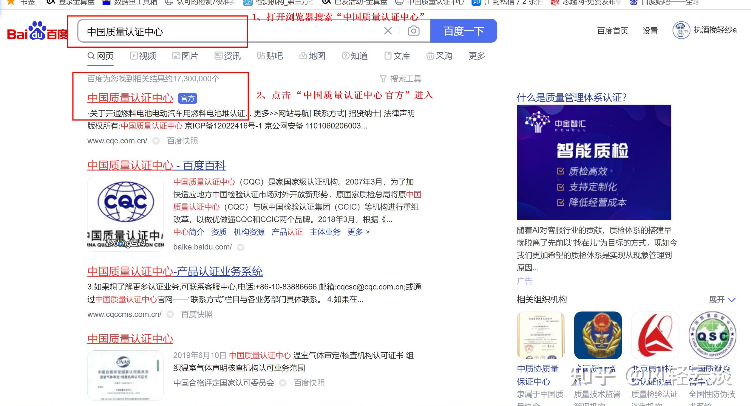The image size is (751, 406).
Task: Select the 网页 tab
Action: [101, 56]
